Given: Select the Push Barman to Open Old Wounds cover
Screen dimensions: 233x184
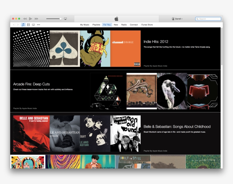Looking at the screenshot, I should coord(125,134).
